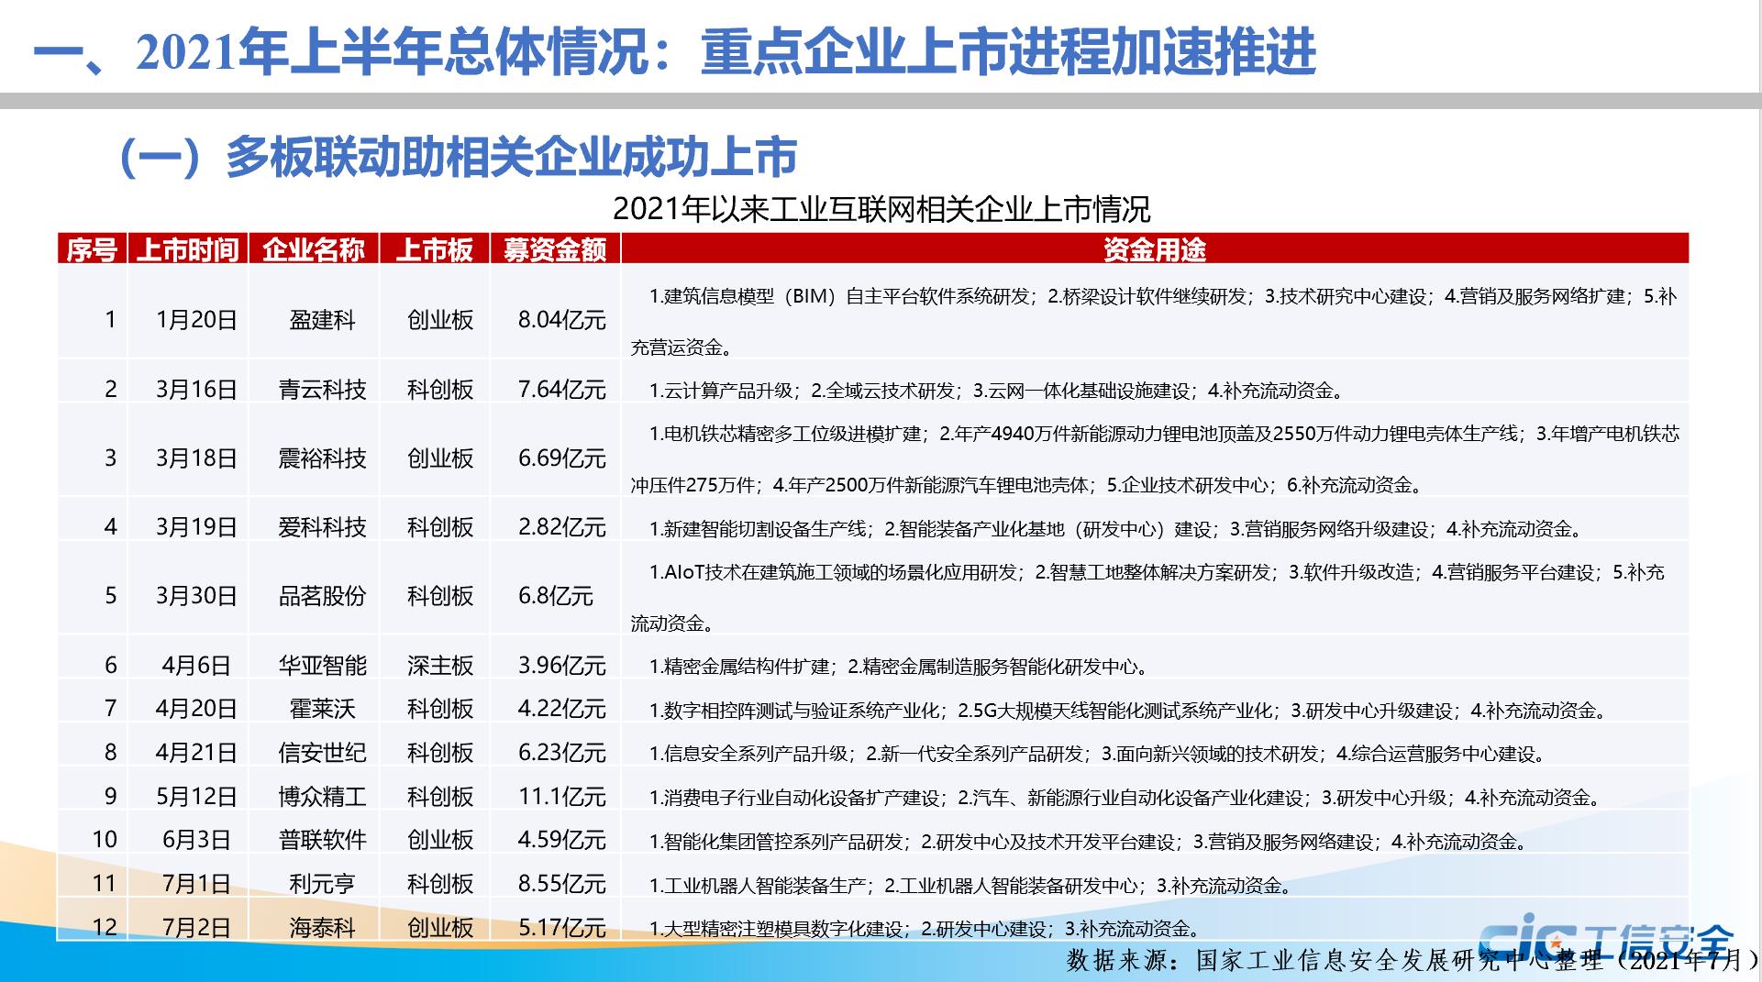
Task: Click the slide title about 2021年上半年总体情况
Action: click(x=674, y=51)
